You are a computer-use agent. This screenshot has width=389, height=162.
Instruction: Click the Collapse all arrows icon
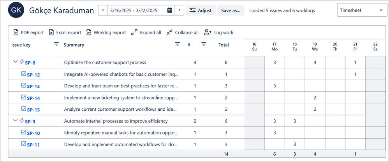[x=169, y=32]
